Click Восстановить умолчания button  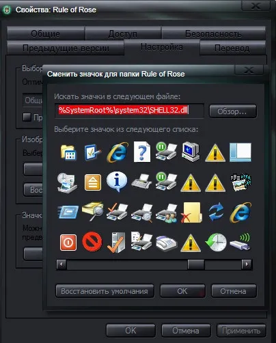tap(105, 291)
